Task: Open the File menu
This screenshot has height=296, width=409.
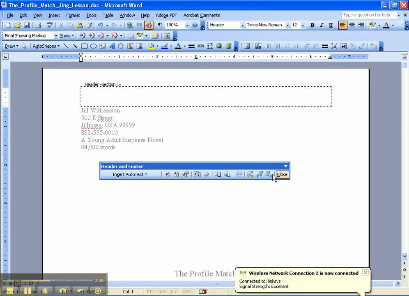Action: [10, 15]
